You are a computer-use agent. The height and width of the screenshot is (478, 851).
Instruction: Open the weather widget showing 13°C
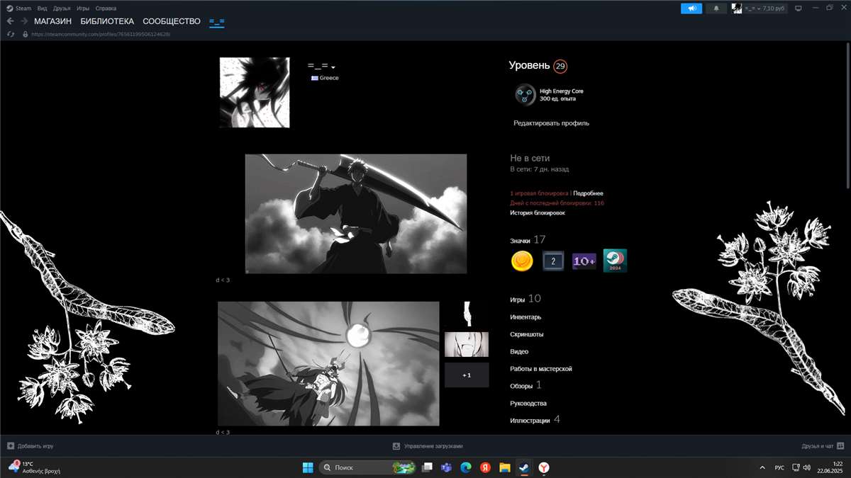(x=34, y=467)
